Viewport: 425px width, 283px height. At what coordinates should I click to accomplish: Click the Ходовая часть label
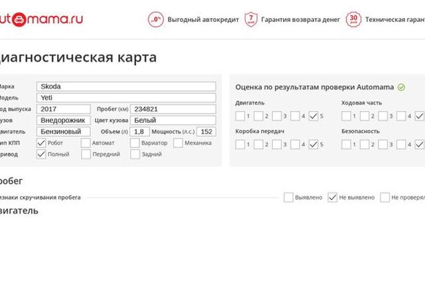coord(361,103)
